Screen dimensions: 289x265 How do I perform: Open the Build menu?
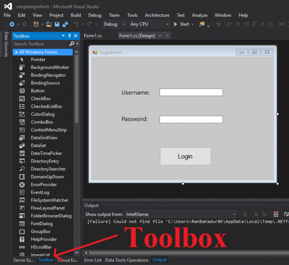(x=76, y=15)
